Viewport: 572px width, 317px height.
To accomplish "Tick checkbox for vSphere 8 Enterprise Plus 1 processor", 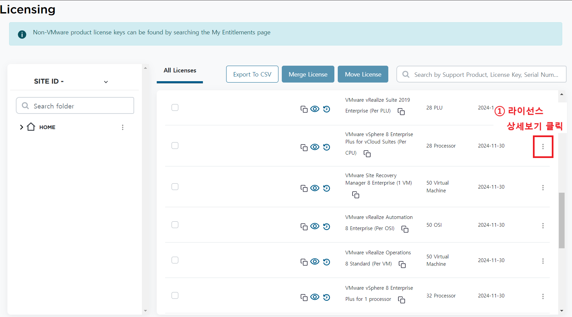I will click(x=175, y=295).
